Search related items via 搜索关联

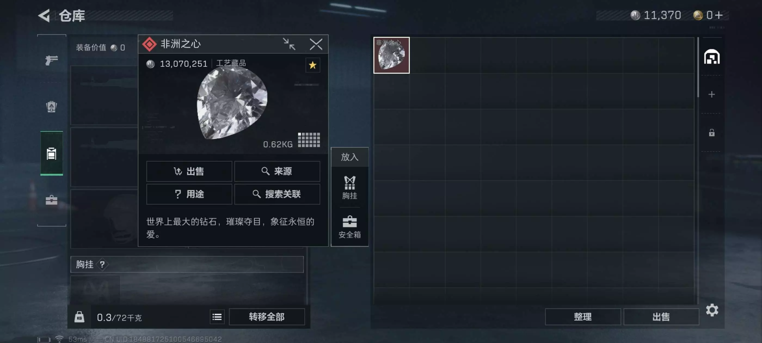coord(277,194)
